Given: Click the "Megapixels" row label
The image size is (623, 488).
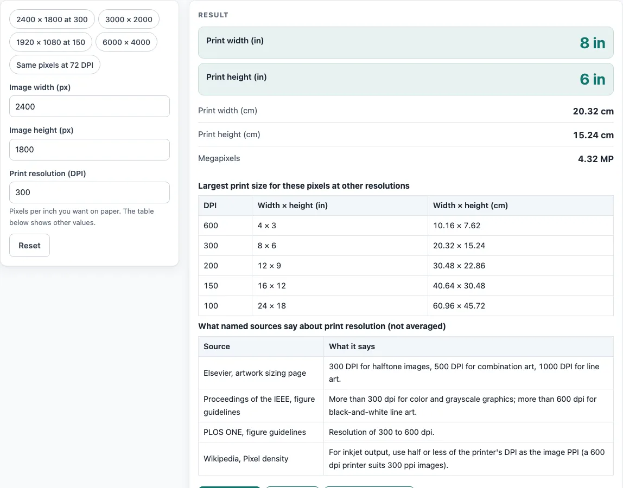Looking at the screenshot, I should point(219,158).
